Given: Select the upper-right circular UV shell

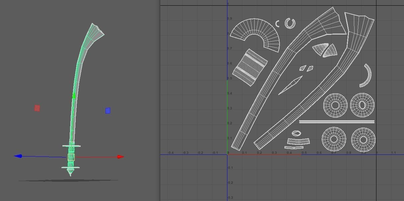Looking at the screenshot, I should pyautogui.click(x=362, y=105).
